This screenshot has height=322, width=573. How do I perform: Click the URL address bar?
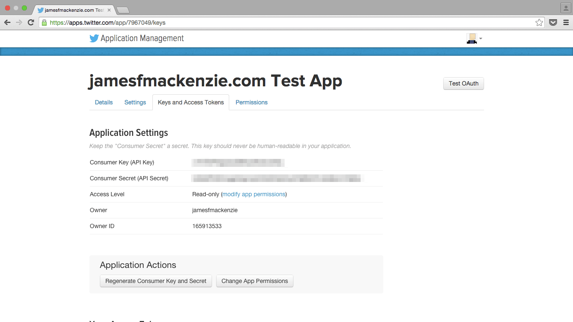pyautogui.click(x=290, y=23)
